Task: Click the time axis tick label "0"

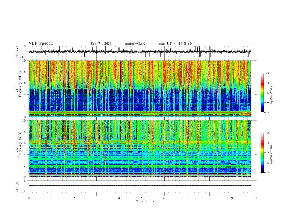Action: click(x=29, y=198)
